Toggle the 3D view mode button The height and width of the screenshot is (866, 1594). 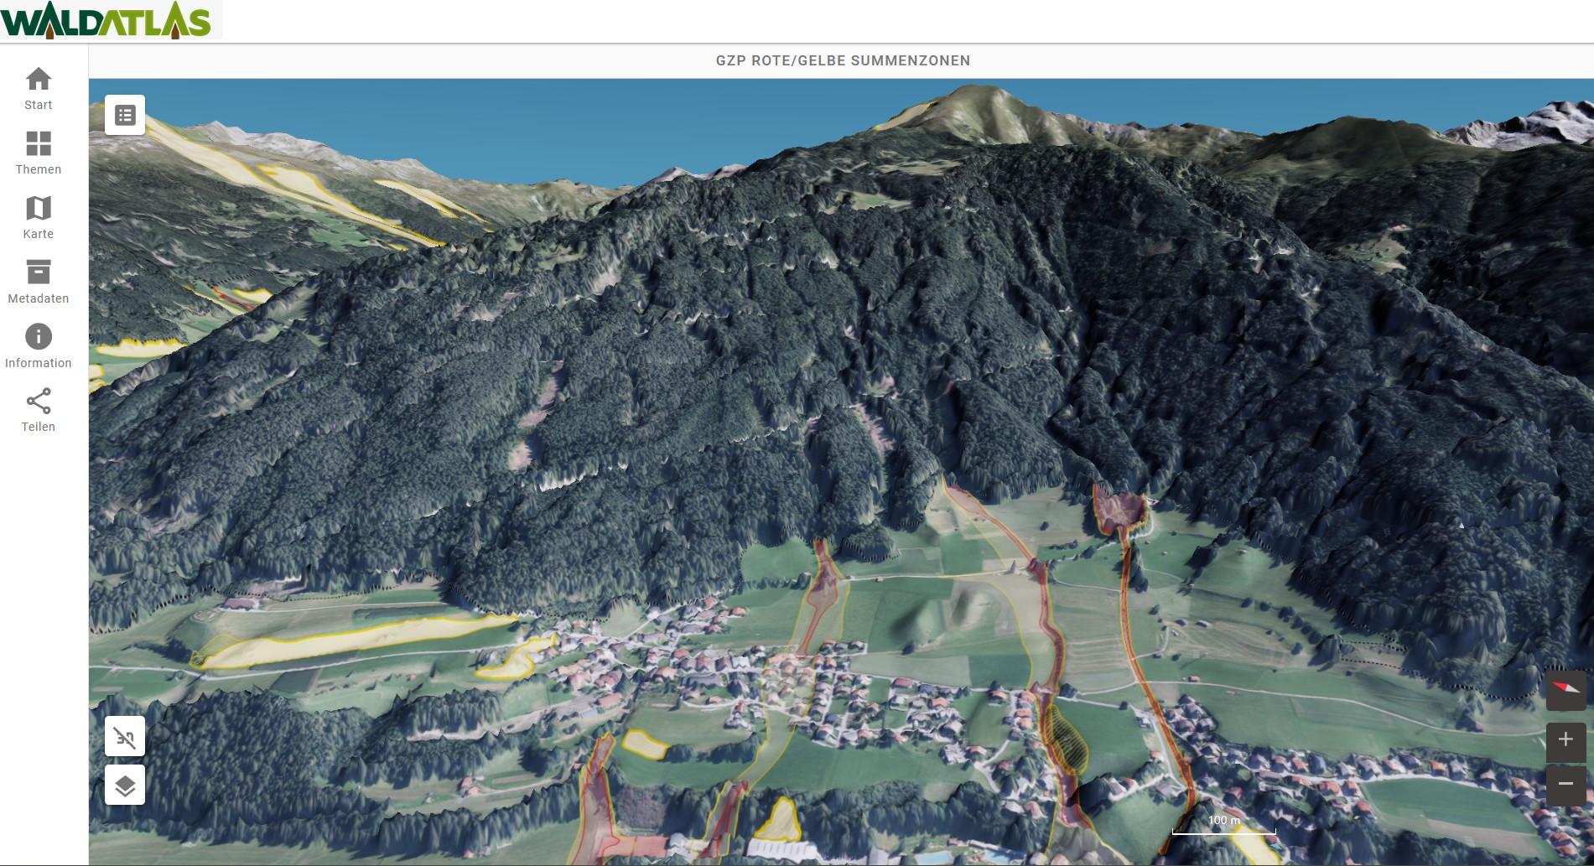coord(125,737)
